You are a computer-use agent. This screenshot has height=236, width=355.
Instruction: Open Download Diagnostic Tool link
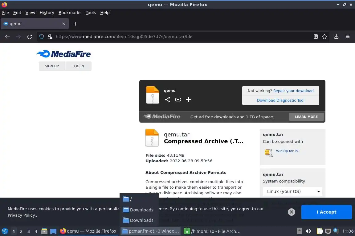tap(280, 100)
